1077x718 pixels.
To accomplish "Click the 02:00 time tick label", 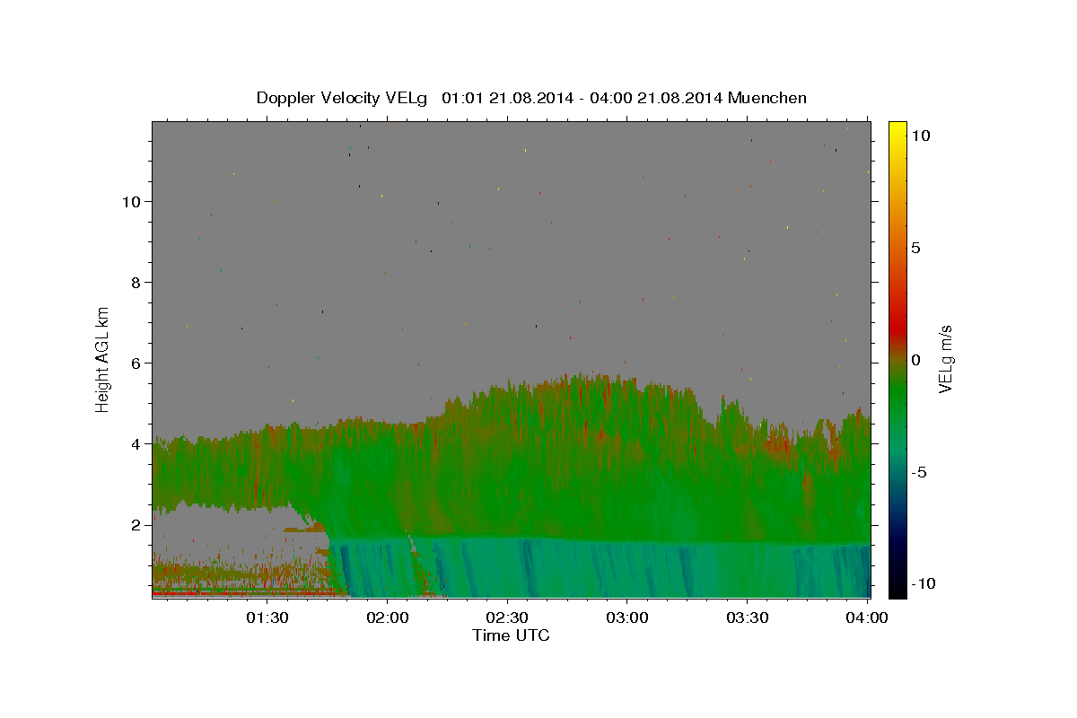I will click(388, 617).
